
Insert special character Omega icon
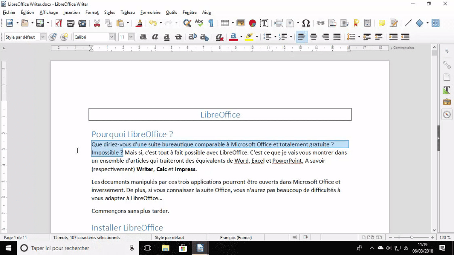306,23
